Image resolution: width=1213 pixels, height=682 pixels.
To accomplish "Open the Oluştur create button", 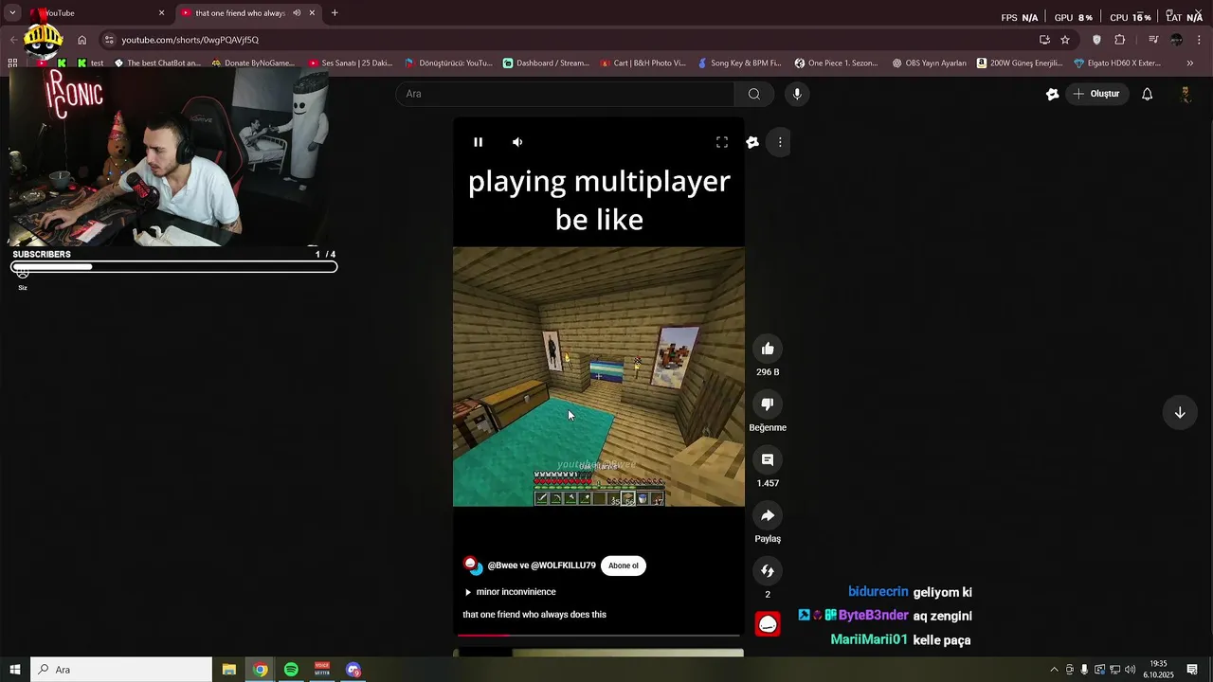I will pos(1096,94).
